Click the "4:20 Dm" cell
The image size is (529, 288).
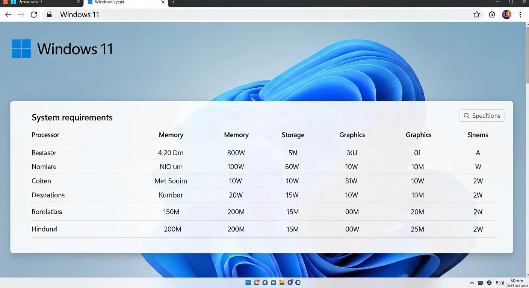(171, 153)
